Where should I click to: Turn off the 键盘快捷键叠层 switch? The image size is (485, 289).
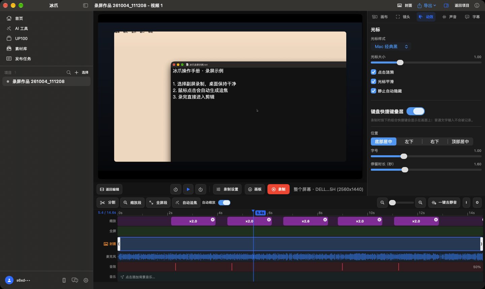(416, 111)
